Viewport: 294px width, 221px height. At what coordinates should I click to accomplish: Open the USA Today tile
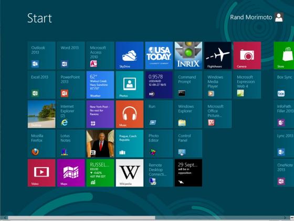coord(159,56)
